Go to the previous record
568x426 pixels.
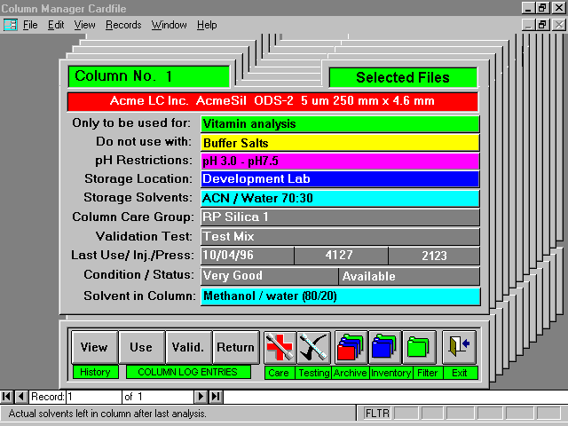click(21, 397)
